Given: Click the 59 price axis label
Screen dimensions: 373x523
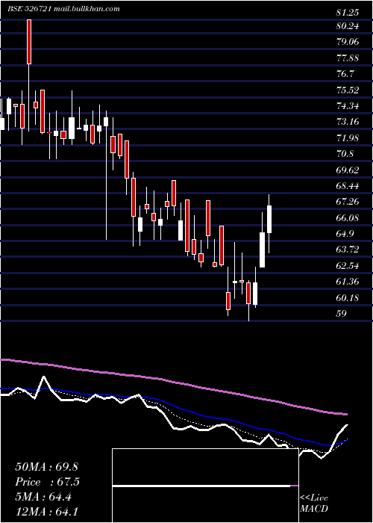Looking at the screenshot, I should [x=342, y=313].
